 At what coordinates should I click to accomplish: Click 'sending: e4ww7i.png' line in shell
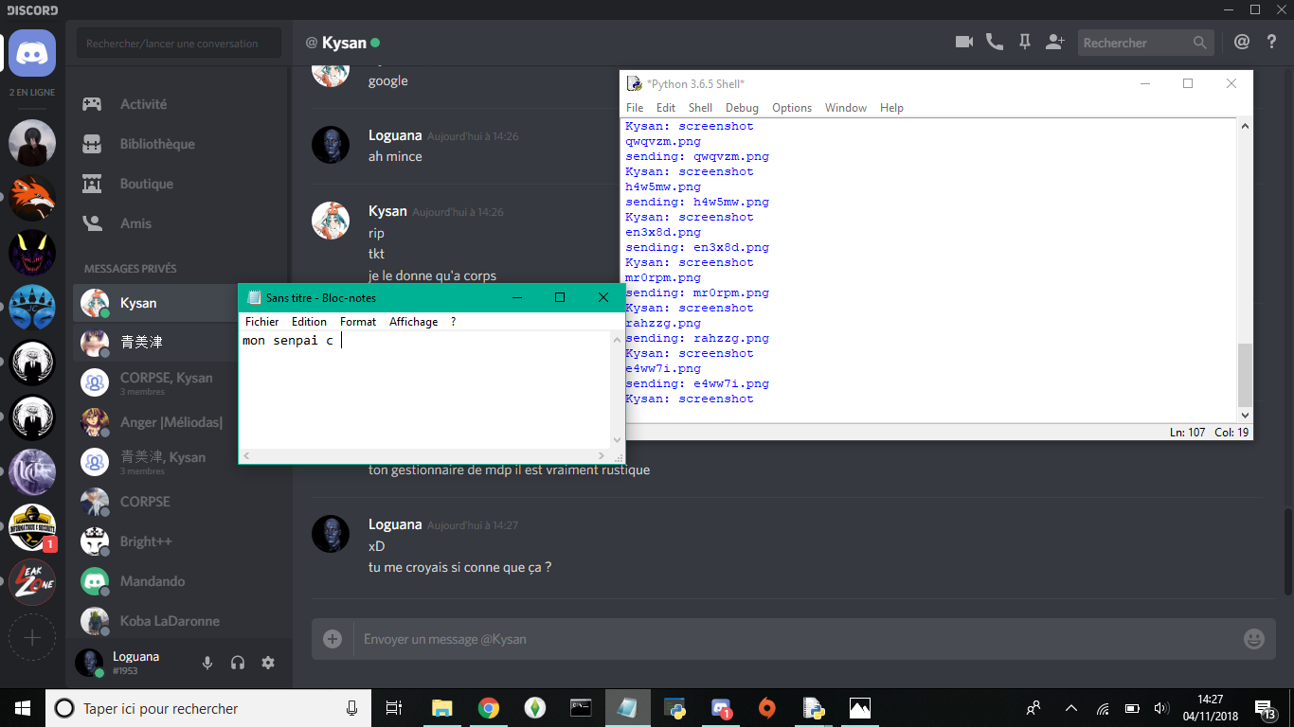pyautogui.click(x=697, y=383)
